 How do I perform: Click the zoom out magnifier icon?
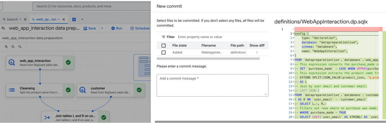(13, 47)
